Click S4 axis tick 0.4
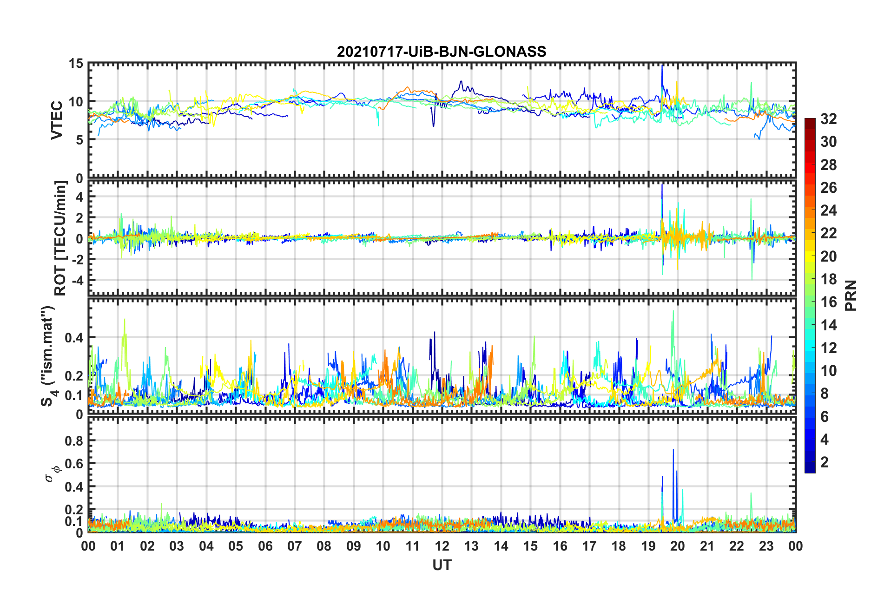The width and height of the screenshot is (884, 591). [73, 338]
